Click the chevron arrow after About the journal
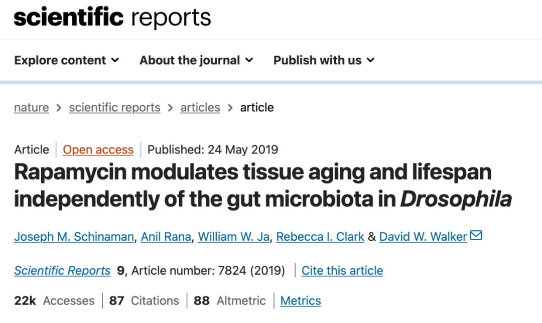The image size is (542, 323). (x=249, y=61)
